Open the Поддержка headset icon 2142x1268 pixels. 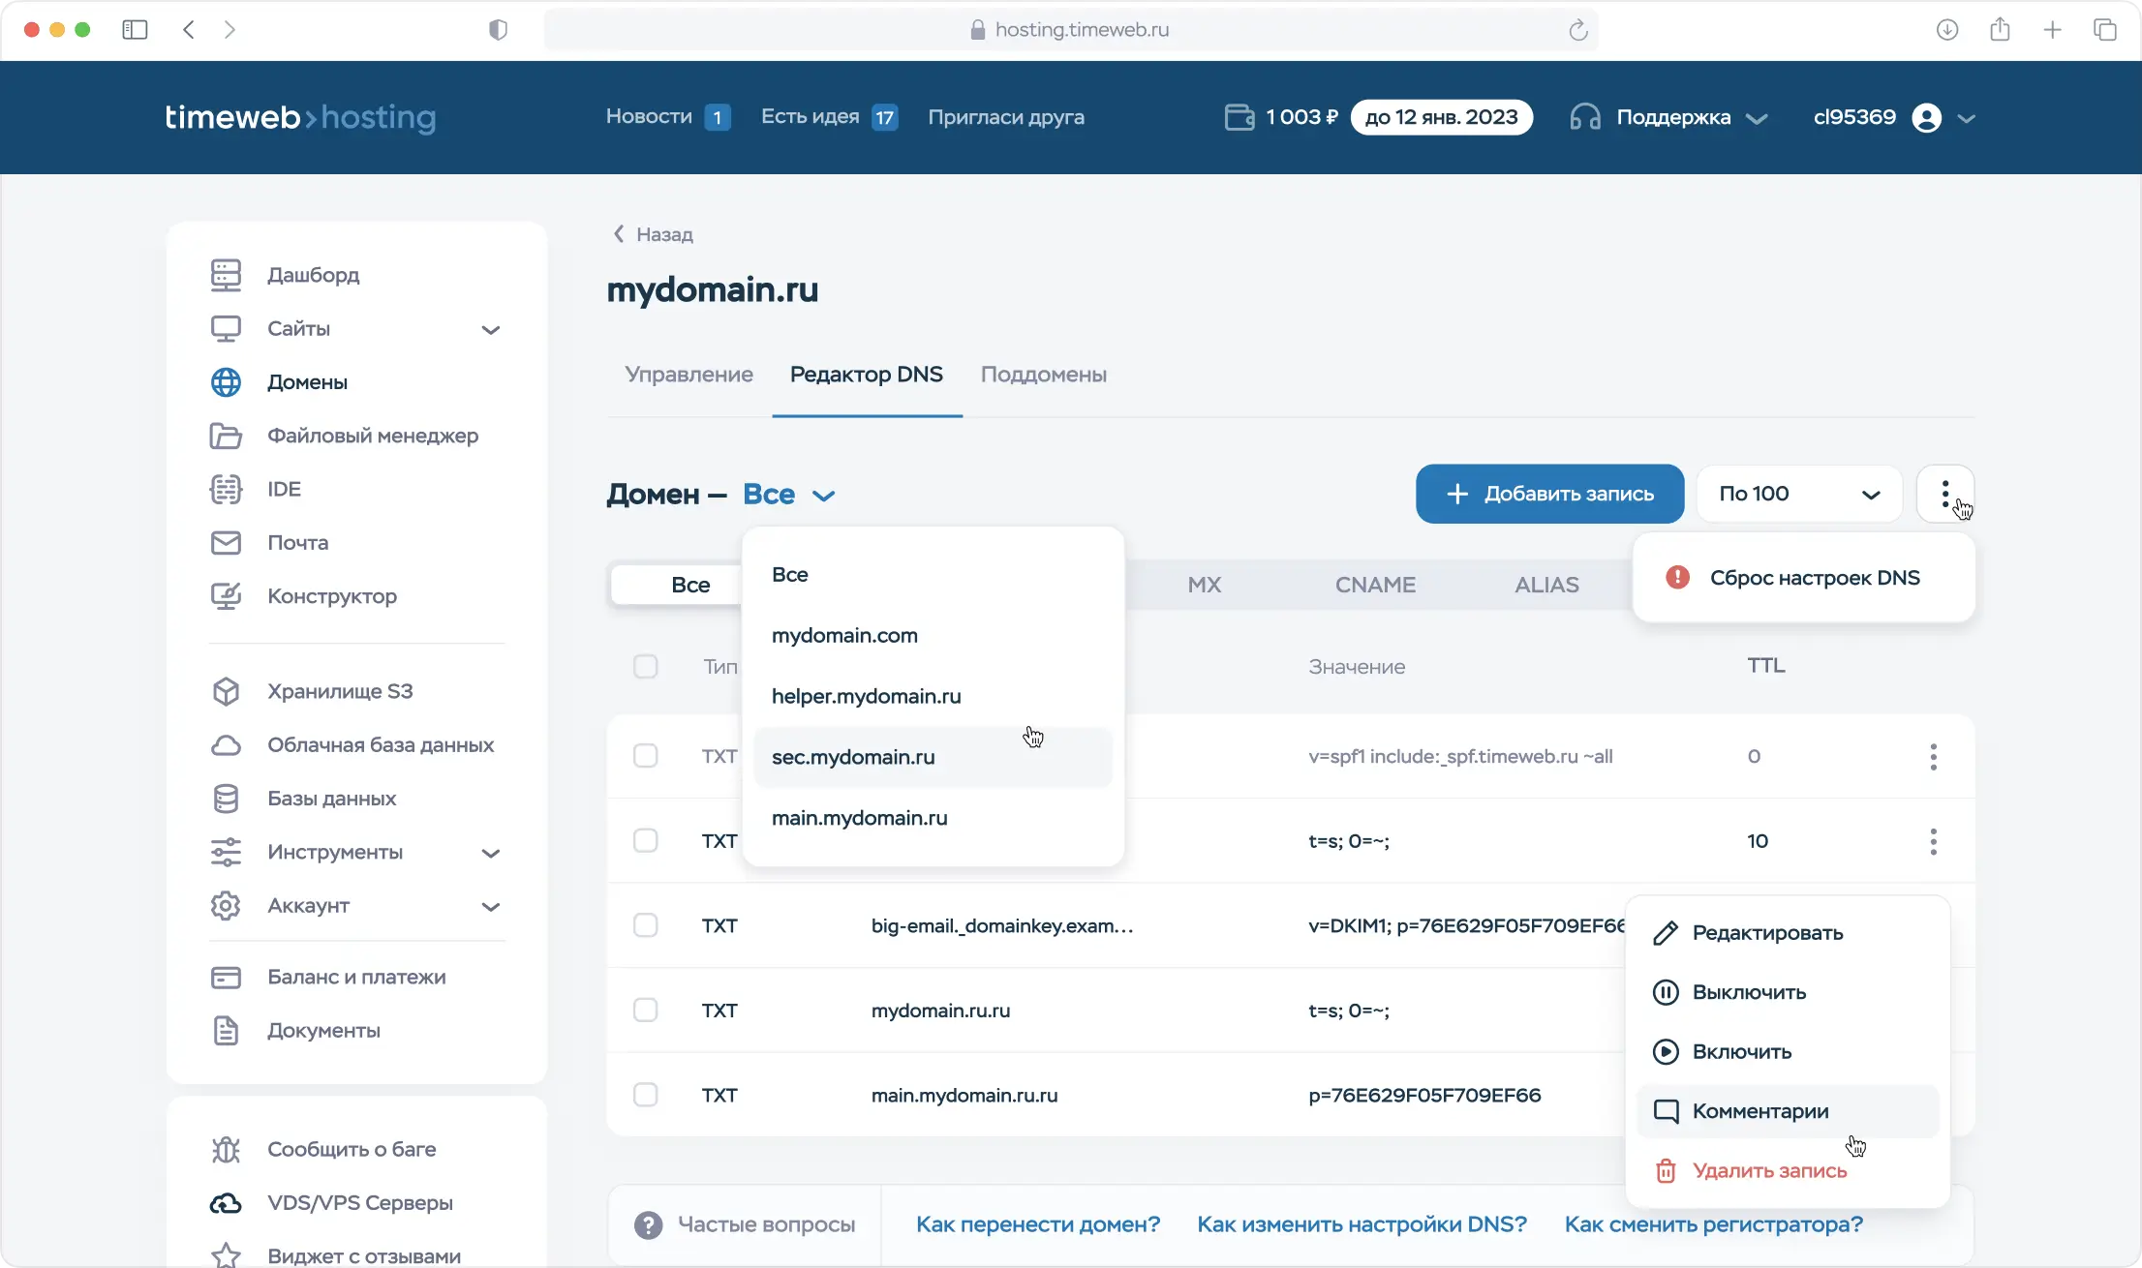click(1584, 116)
